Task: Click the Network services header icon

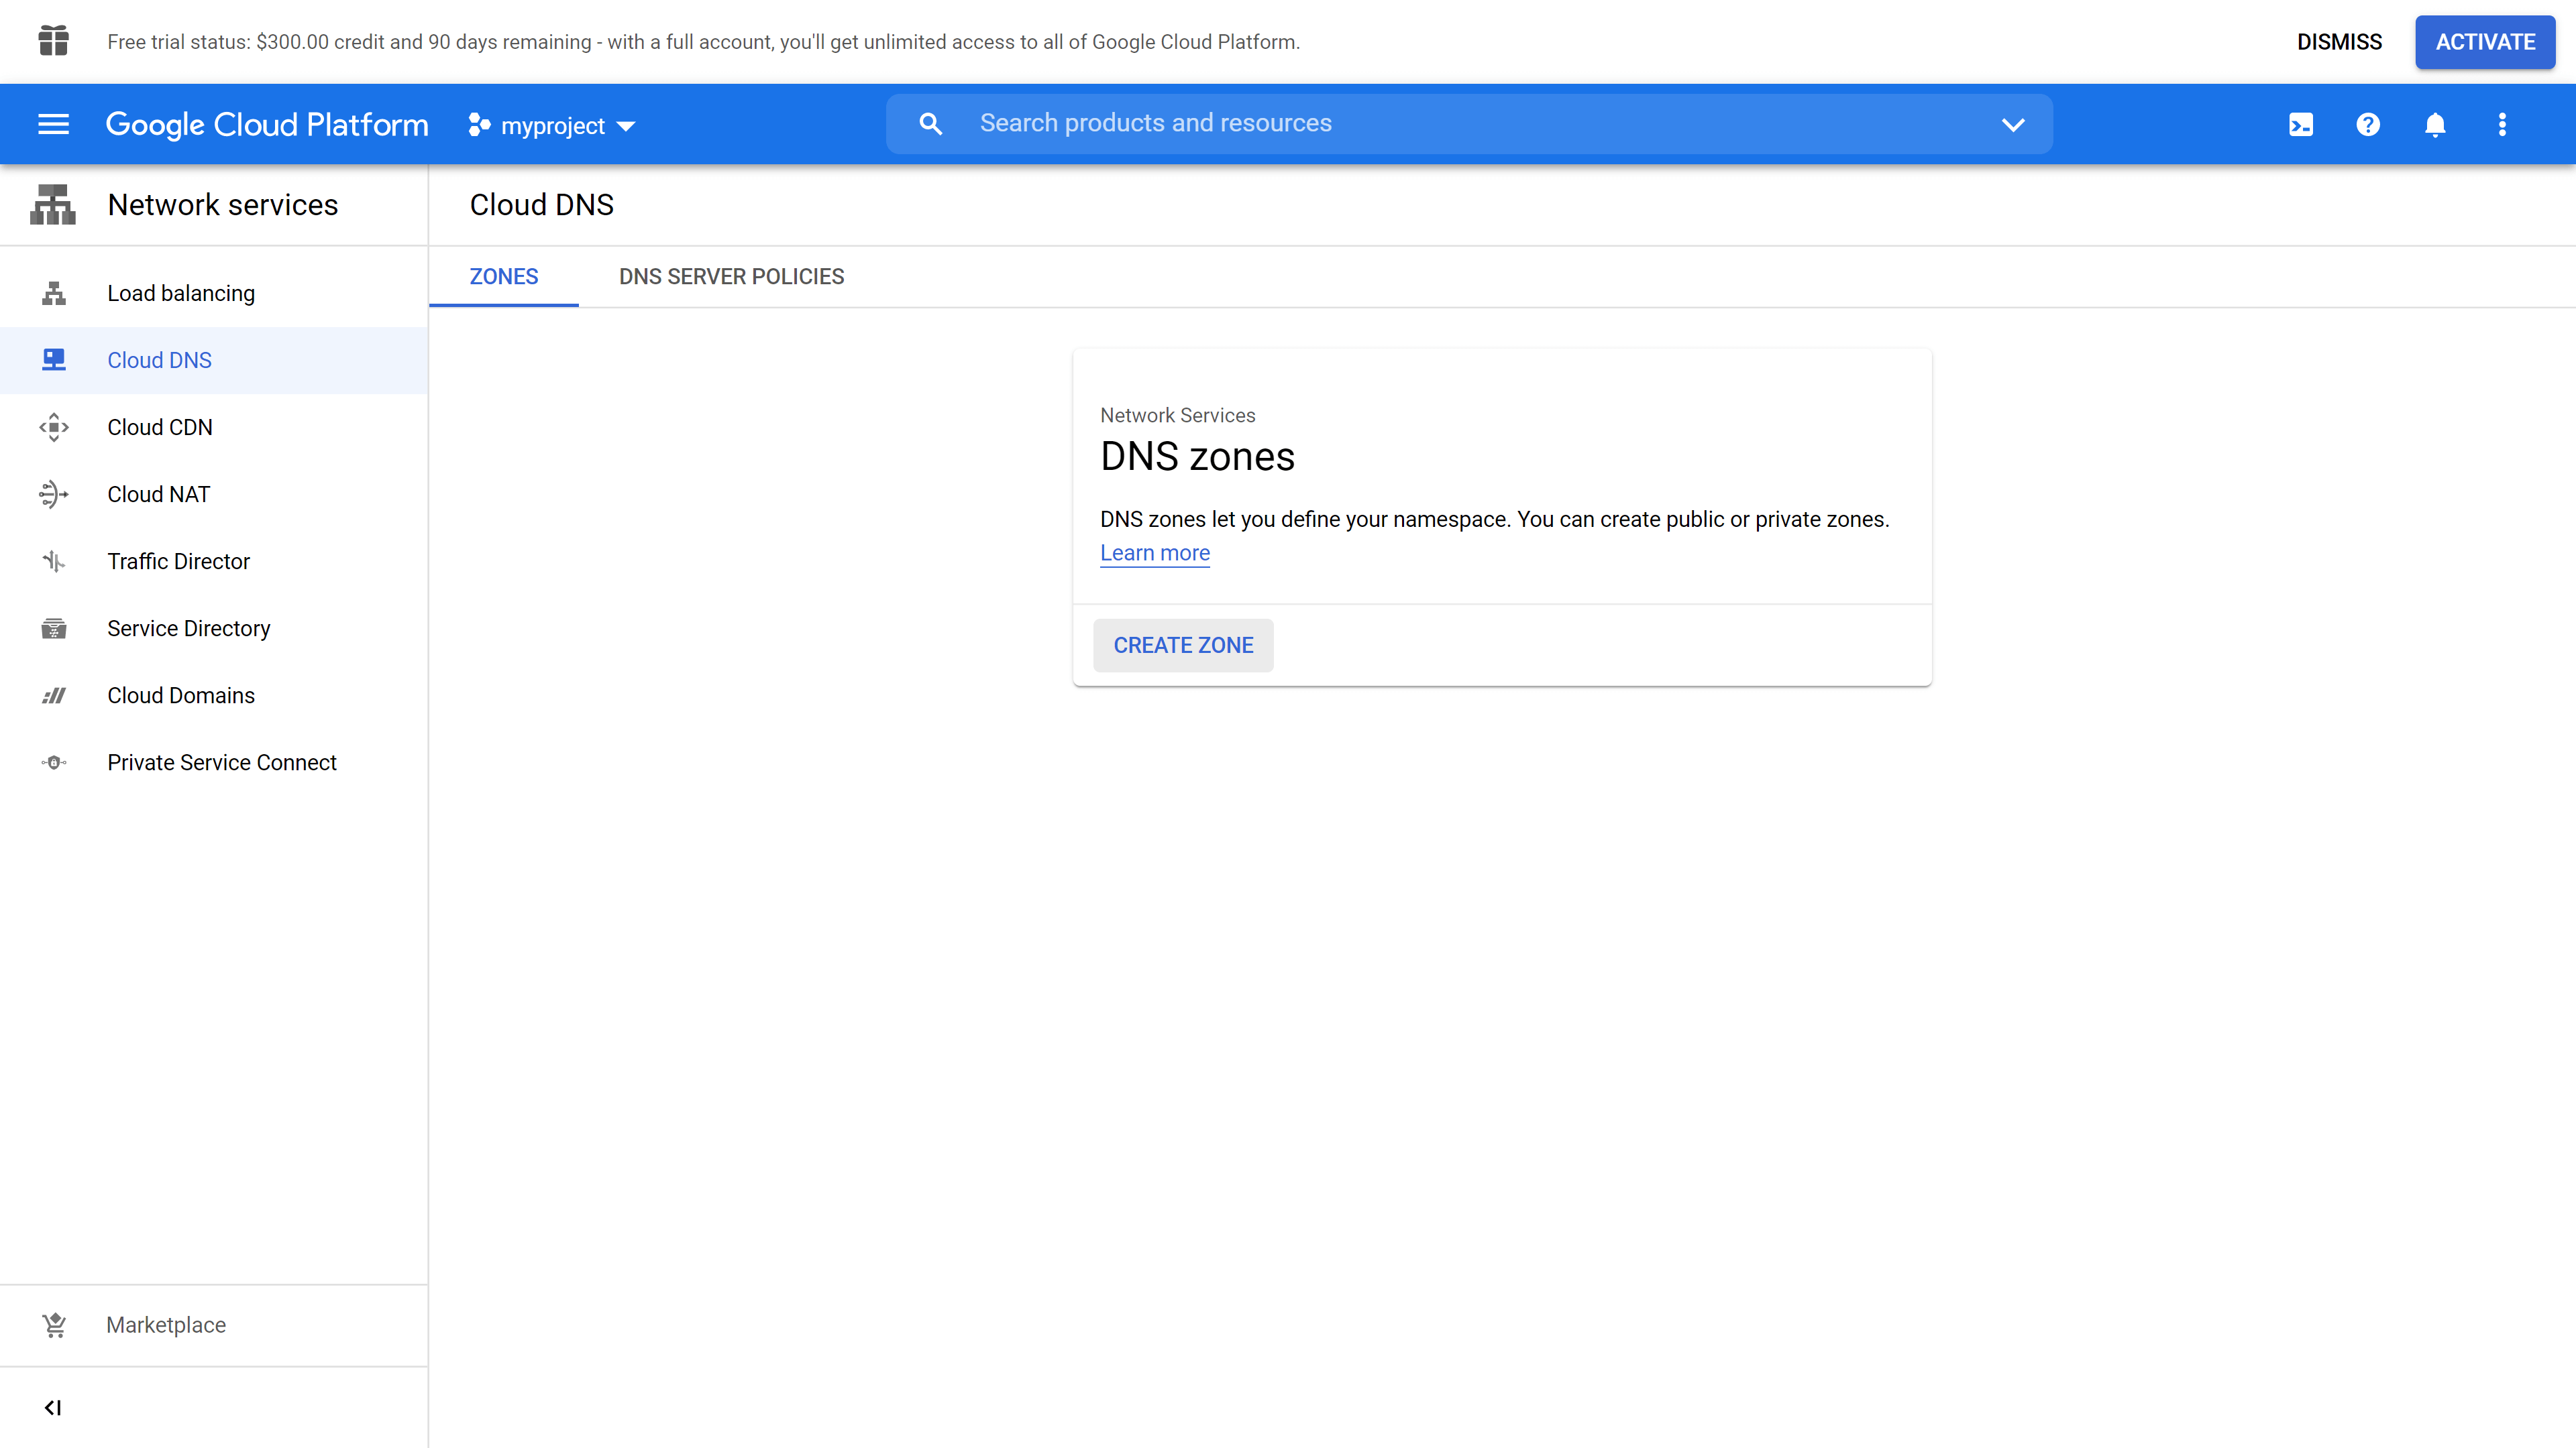Action: 53,205
